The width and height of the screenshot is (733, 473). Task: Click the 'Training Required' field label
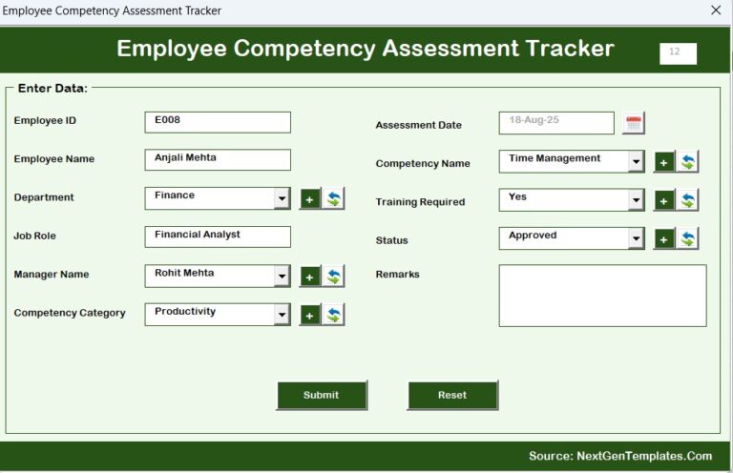[x=420, y=202]
